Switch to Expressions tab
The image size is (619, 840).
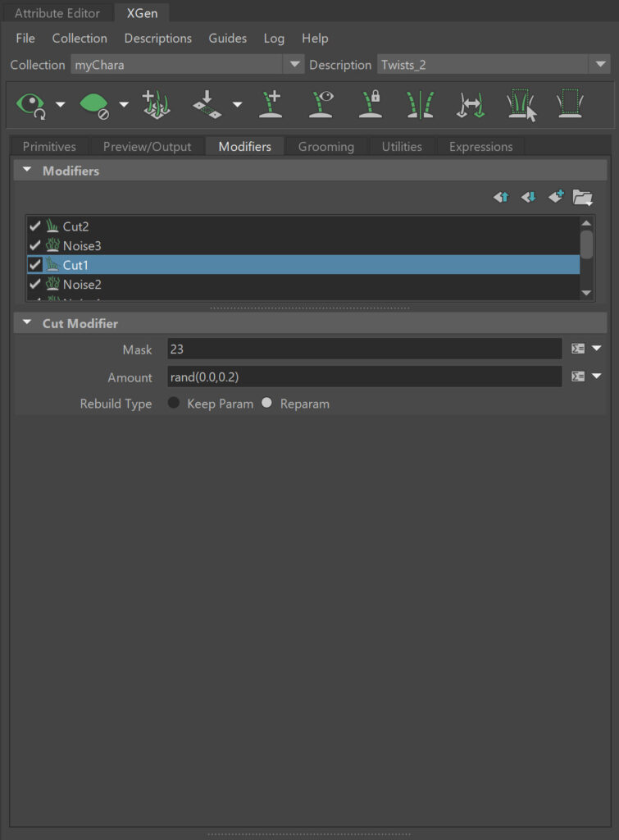480,146
